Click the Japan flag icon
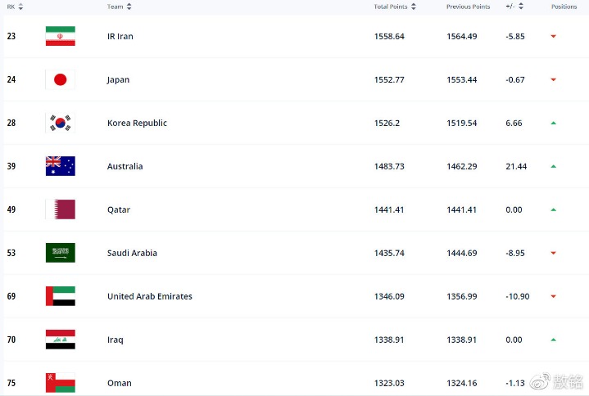 tap(60, 79)
